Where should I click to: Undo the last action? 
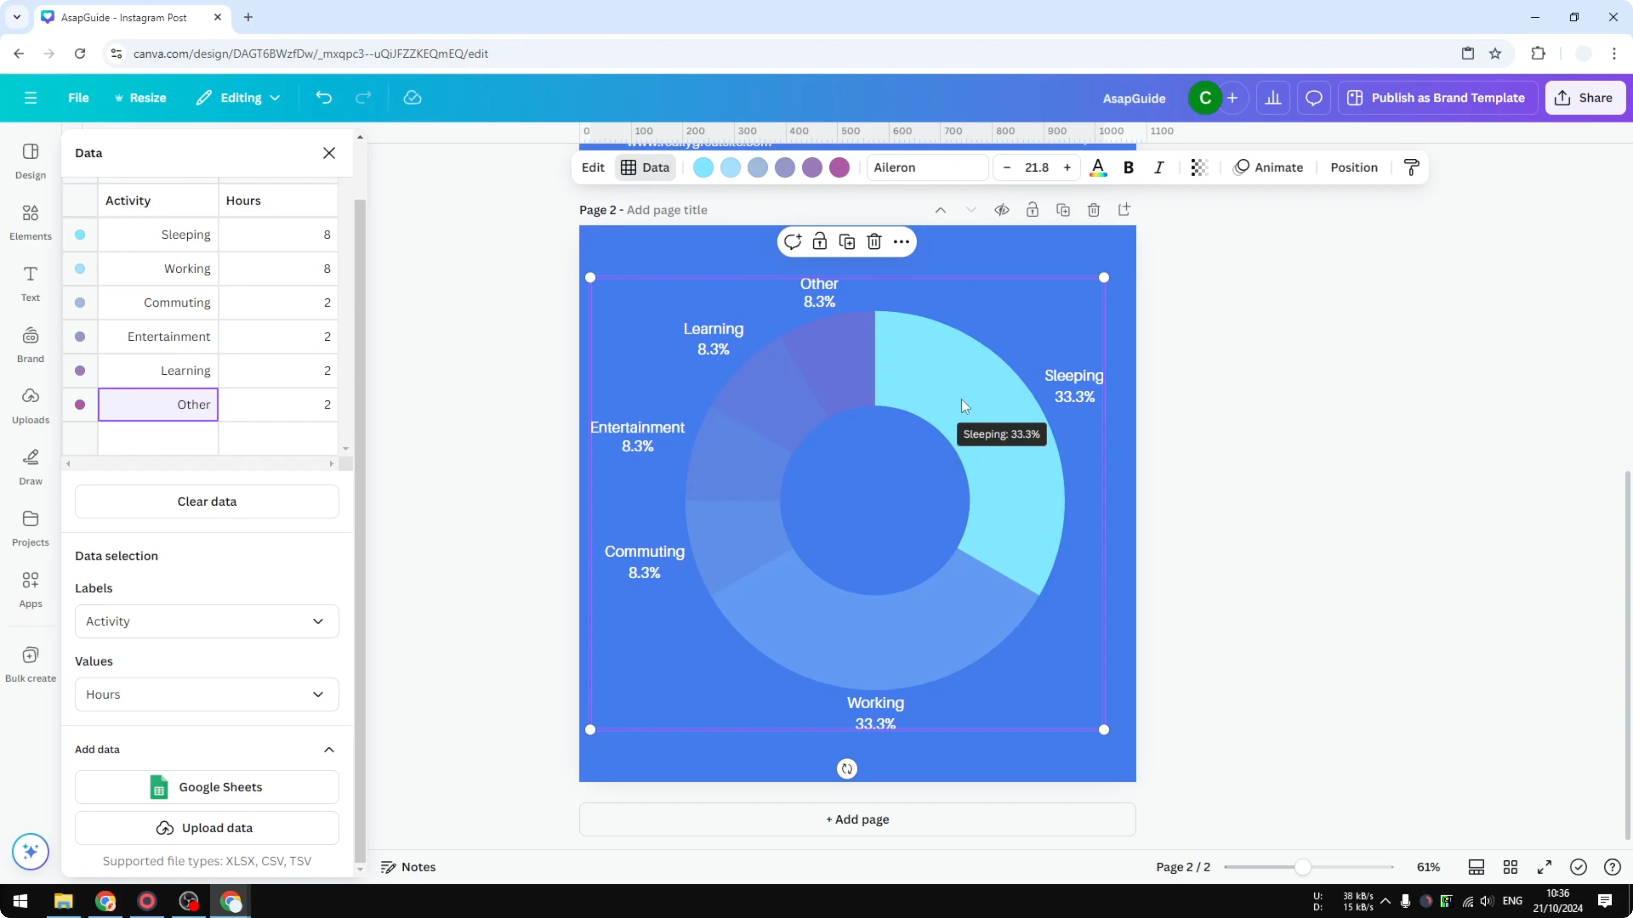323,97
